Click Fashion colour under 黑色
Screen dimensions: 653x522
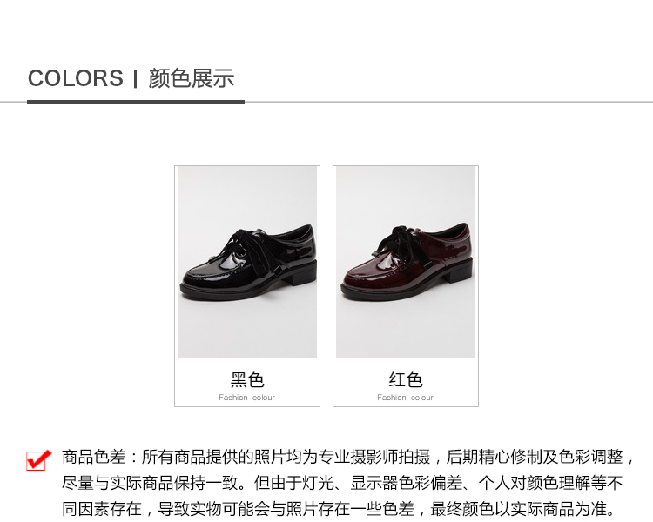pos(247,398)
